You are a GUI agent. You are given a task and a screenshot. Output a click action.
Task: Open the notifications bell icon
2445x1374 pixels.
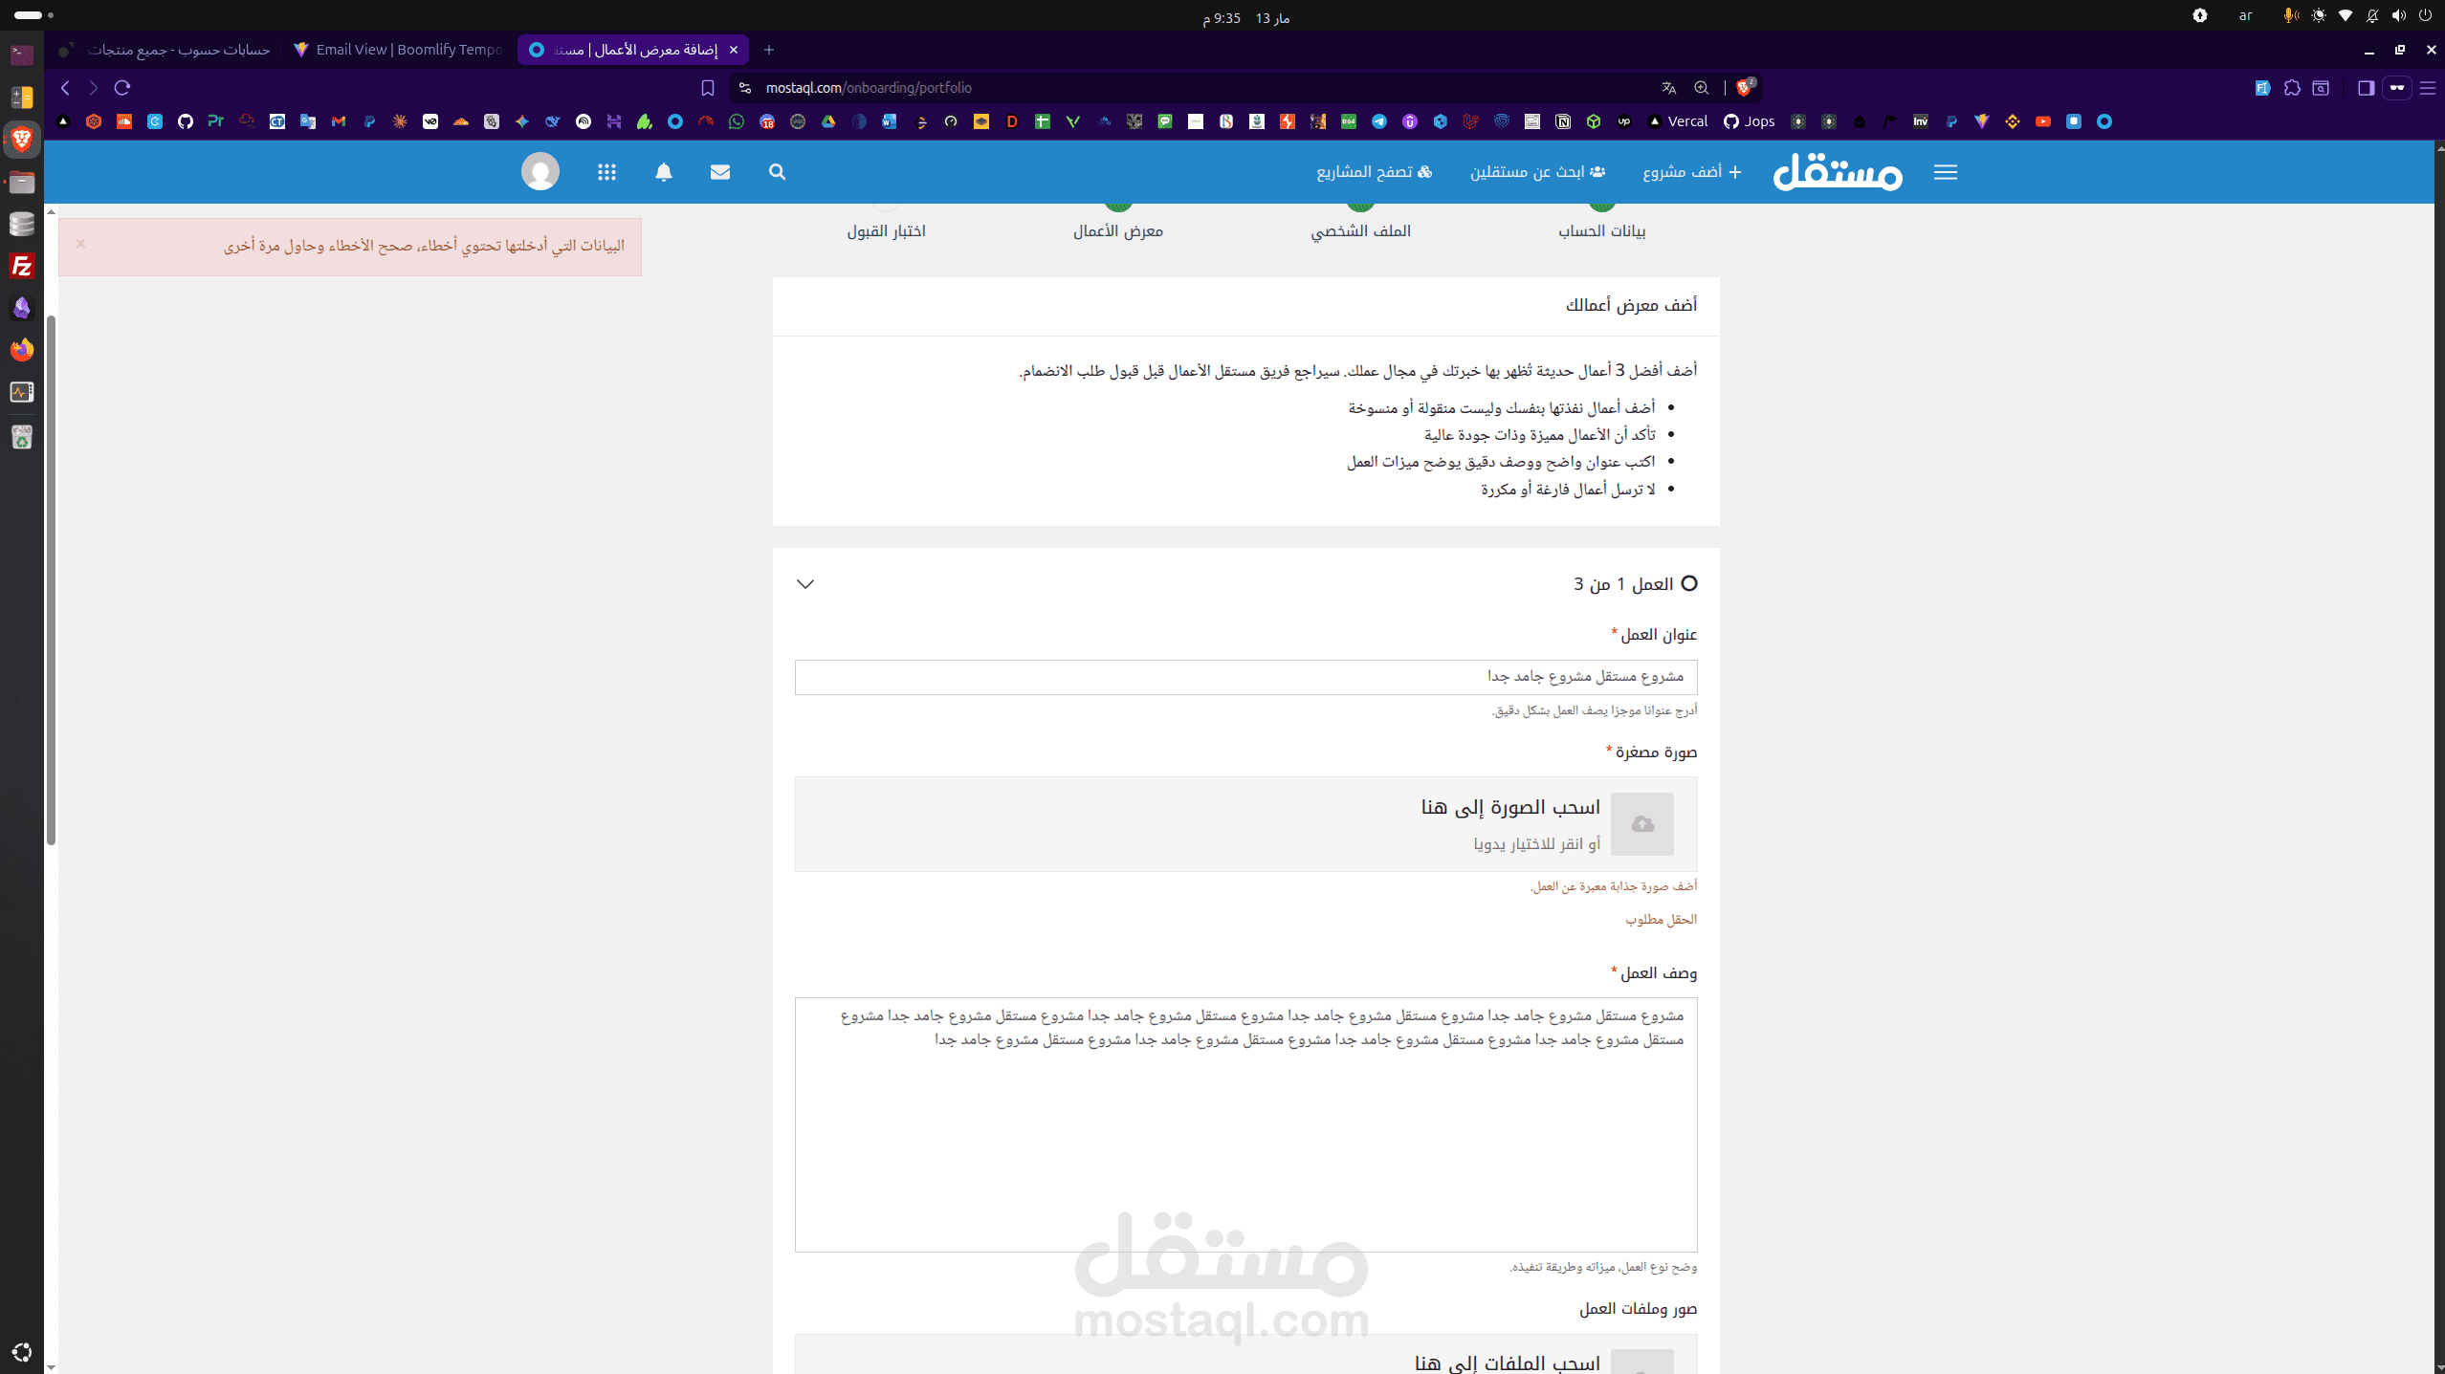pyautogui.click(x=664, y=172)
